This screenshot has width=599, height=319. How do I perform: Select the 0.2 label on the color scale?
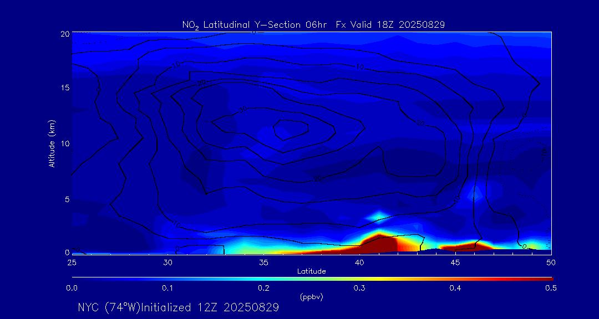pos(263,288)
